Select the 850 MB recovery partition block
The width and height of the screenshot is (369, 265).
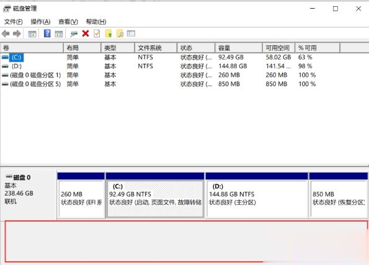click(x=339, y=199)
